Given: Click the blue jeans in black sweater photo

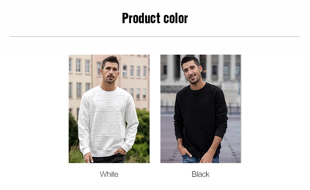Looking at the screenshot, I should point(200,159).
